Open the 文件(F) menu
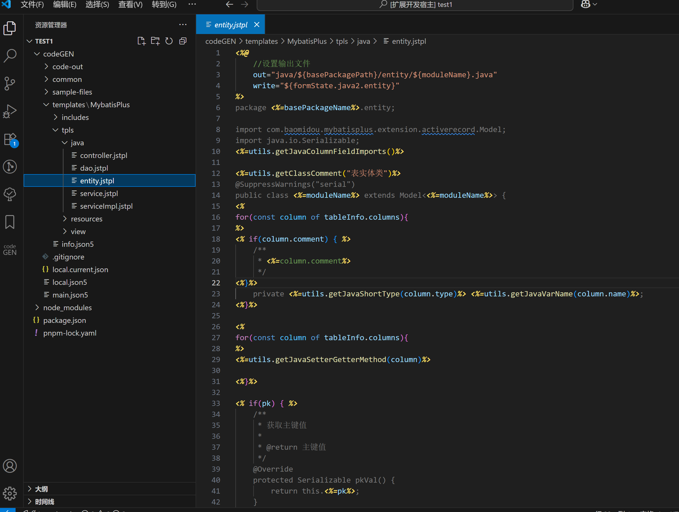The height and width of the screenshot is (512, 679). point(32,4)
